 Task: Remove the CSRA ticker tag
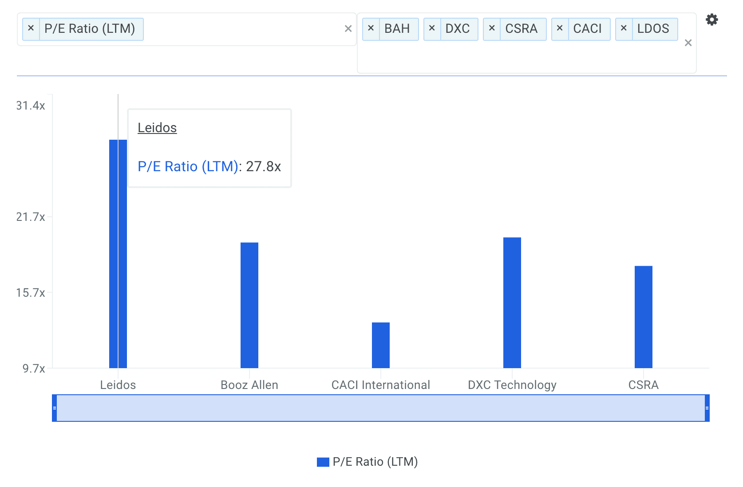pos(492,29)
